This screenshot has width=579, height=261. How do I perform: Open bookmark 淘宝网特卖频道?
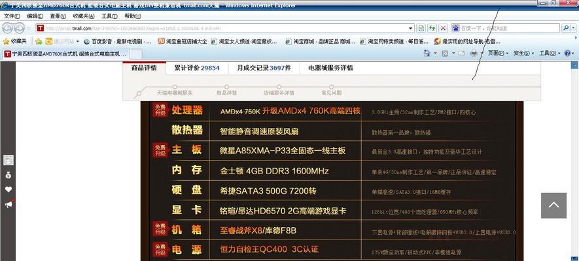pos(395,42)
